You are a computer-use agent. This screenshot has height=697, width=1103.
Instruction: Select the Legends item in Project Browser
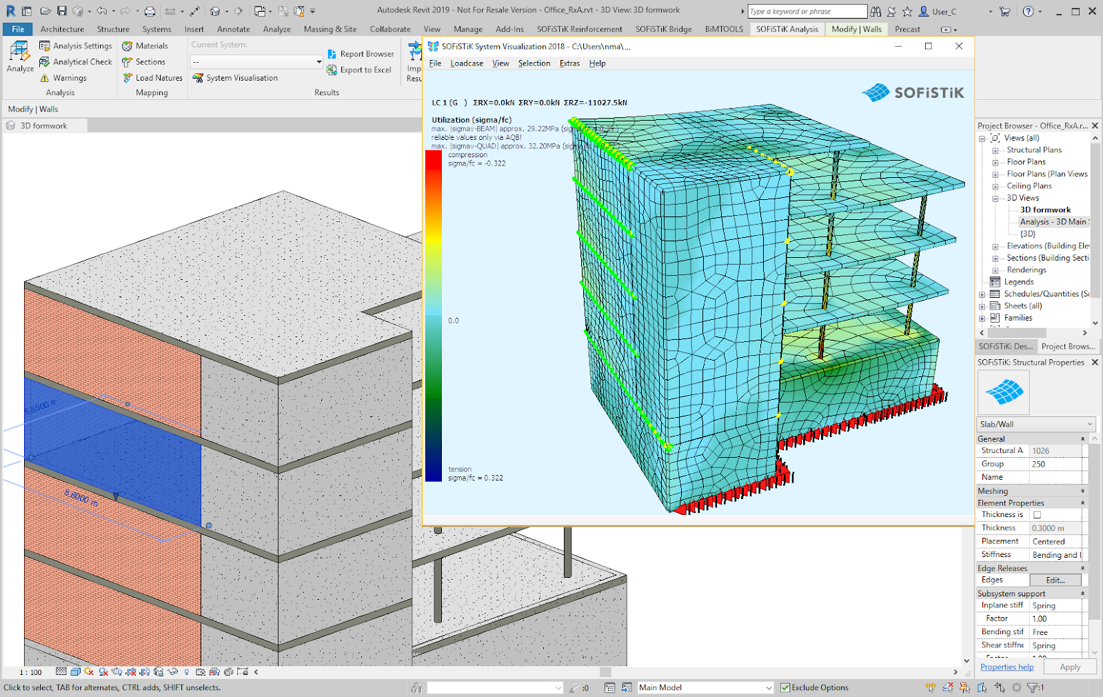[x=1018, y=282]
